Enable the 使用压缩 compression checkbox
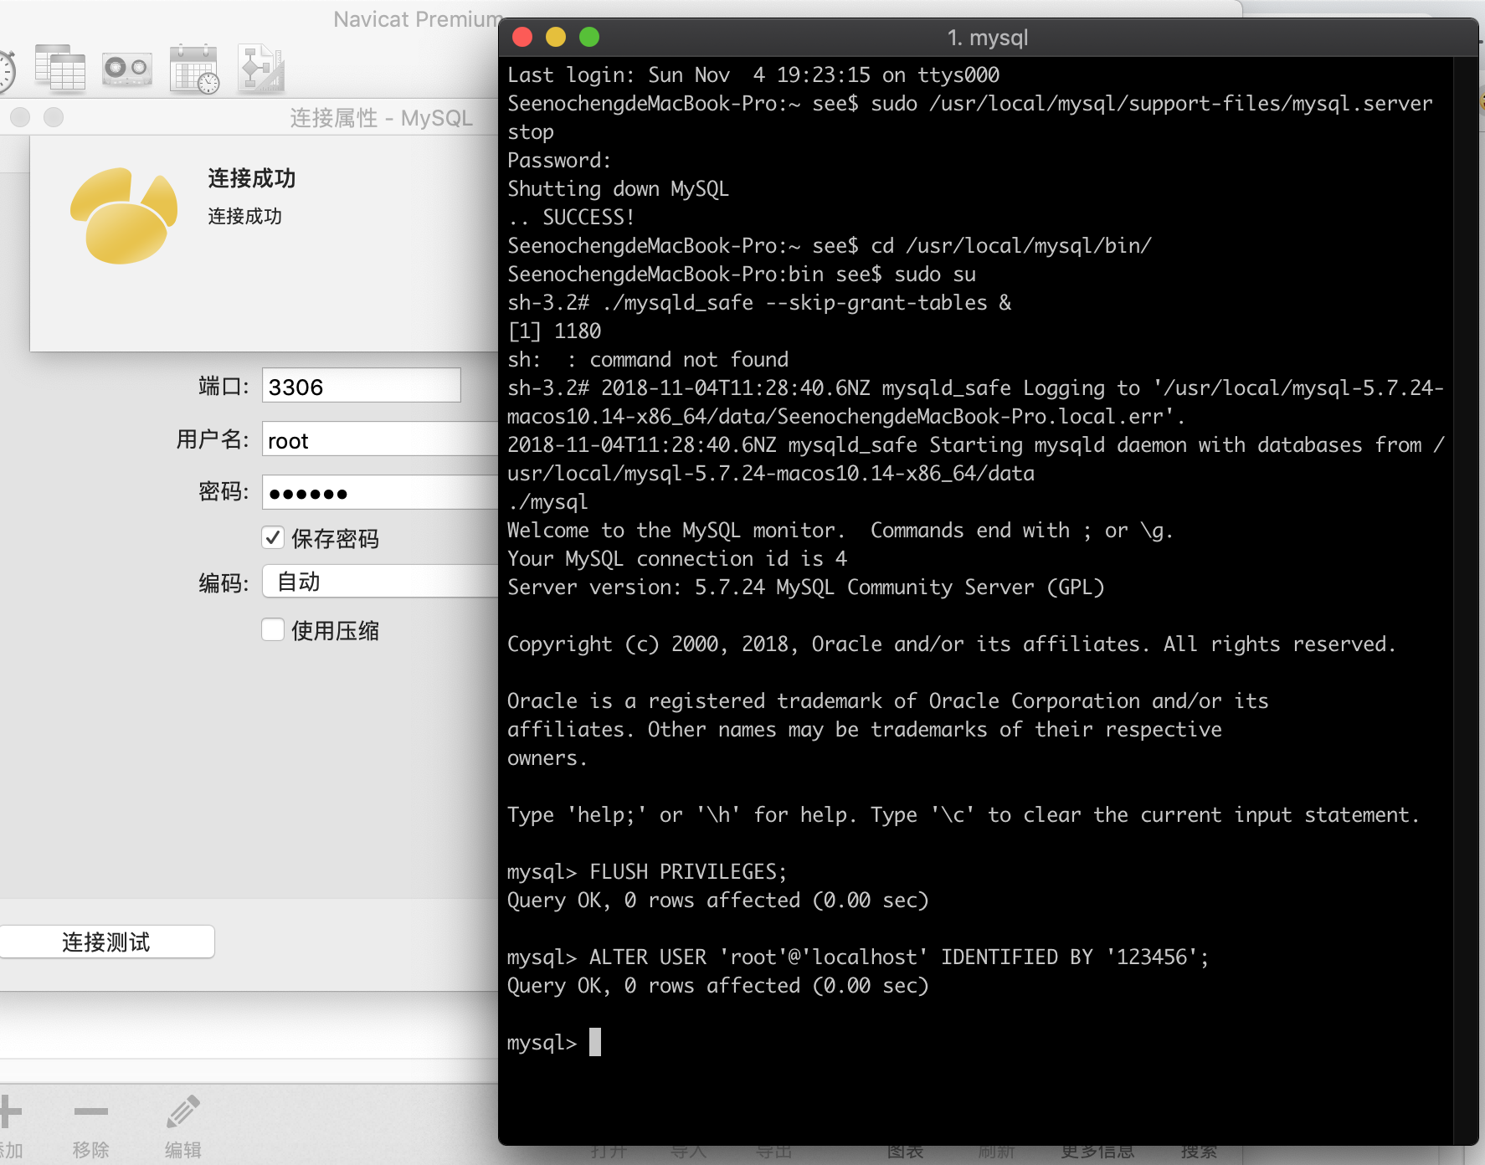This screenshot has width=1485, height=1165. pyautogui.click(x=273, y=629)
